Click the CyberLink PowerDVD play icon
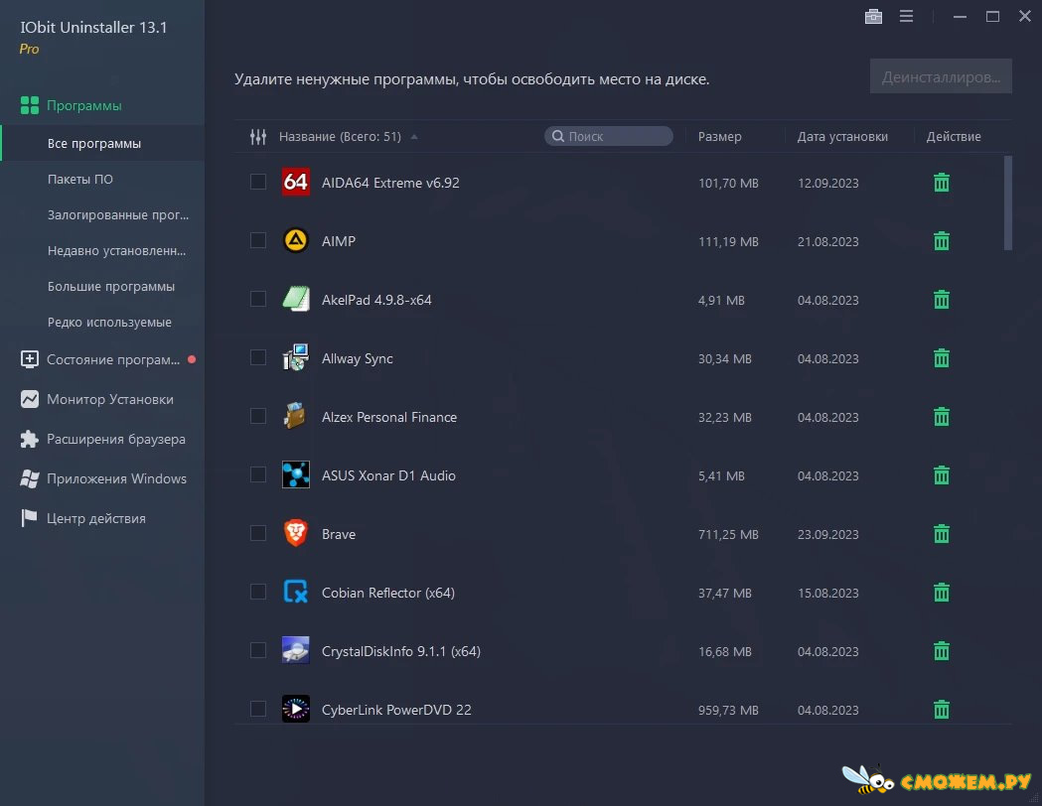The height and width of the screenshot is (806, 1042). (x=296, y=709)
